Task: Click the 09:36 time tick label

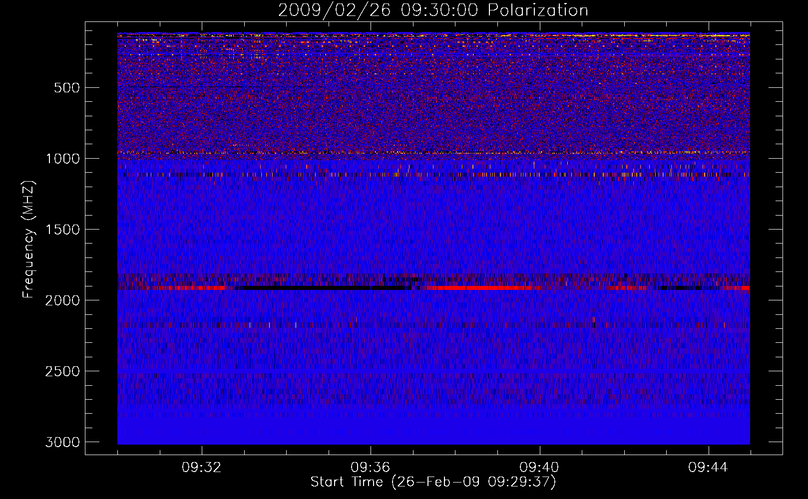Action: [x=371, y=468]
